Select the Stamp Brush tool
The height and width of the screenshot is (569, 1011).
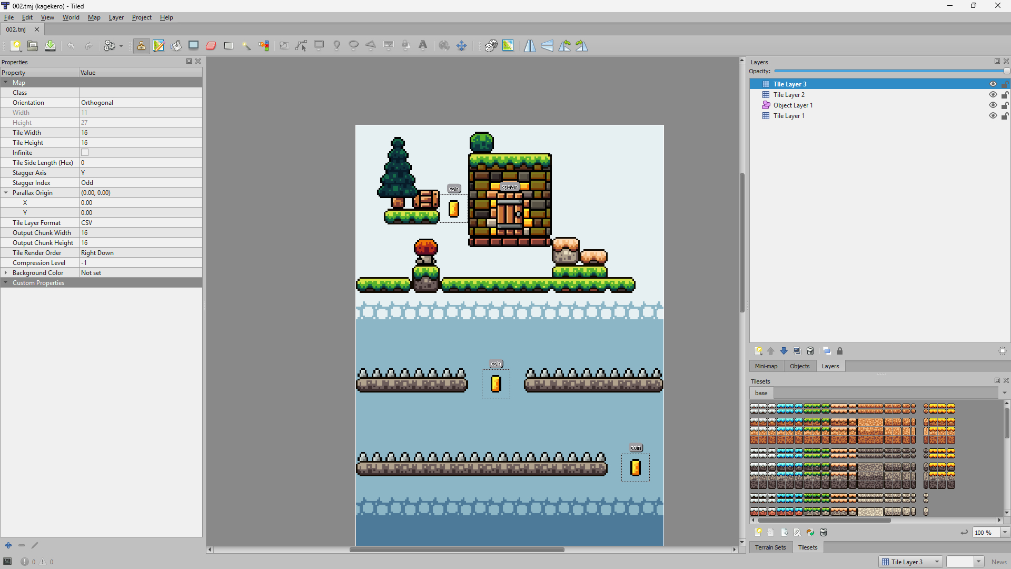(141, 46)
